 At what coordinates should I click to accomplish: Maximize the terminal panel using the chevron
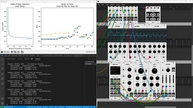93,59
